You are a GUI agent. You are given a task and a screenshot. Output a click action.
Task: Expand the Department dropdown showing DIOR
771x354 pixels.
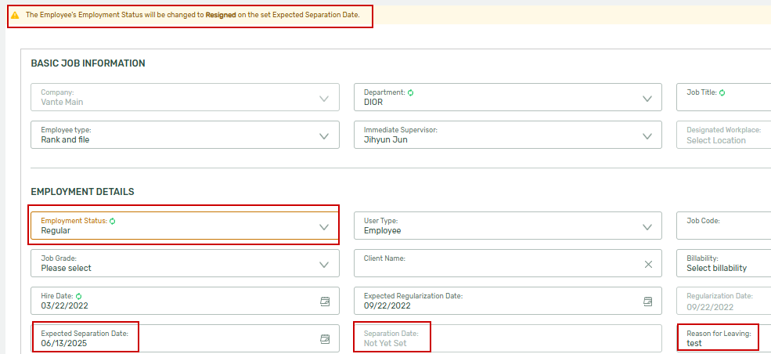click(508, 97)
